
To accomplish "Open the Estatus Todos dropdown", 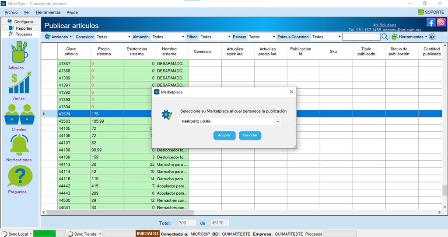I will tap(262, 37).
